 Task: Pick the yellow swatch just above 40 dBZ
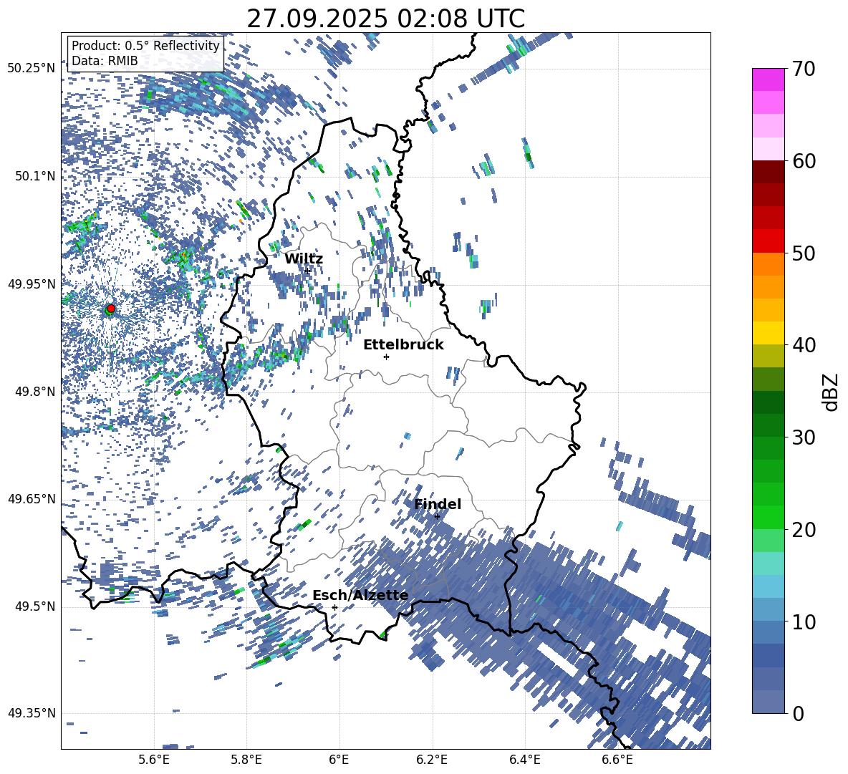click(768, 333)
